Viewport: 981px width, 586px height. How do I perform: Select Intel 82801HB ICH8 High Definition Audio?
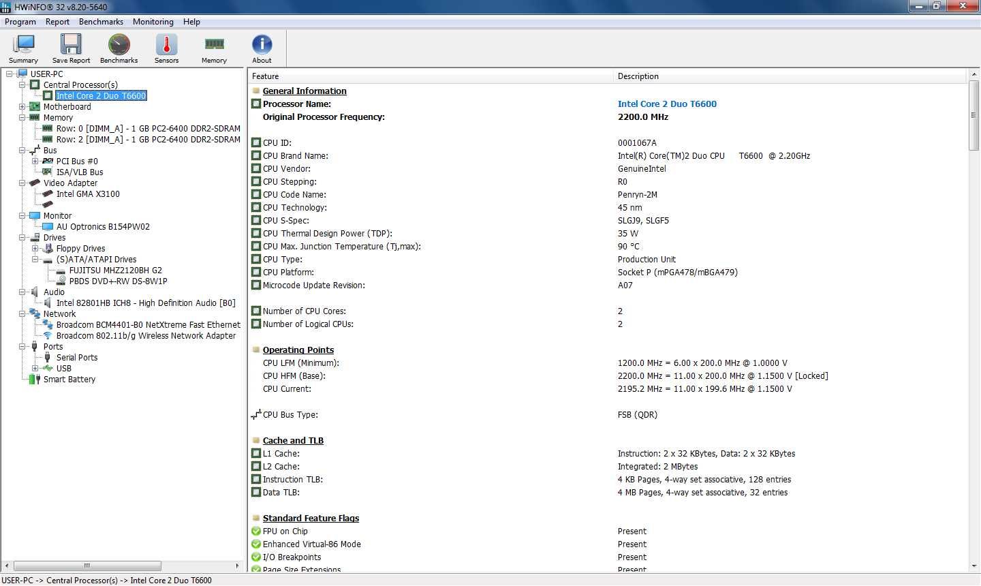click(146, 303)
